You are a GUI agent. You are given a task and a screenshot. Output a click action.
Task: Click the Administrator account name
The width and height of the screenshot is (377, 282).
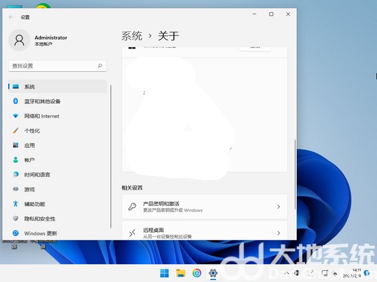coord(51,38)
